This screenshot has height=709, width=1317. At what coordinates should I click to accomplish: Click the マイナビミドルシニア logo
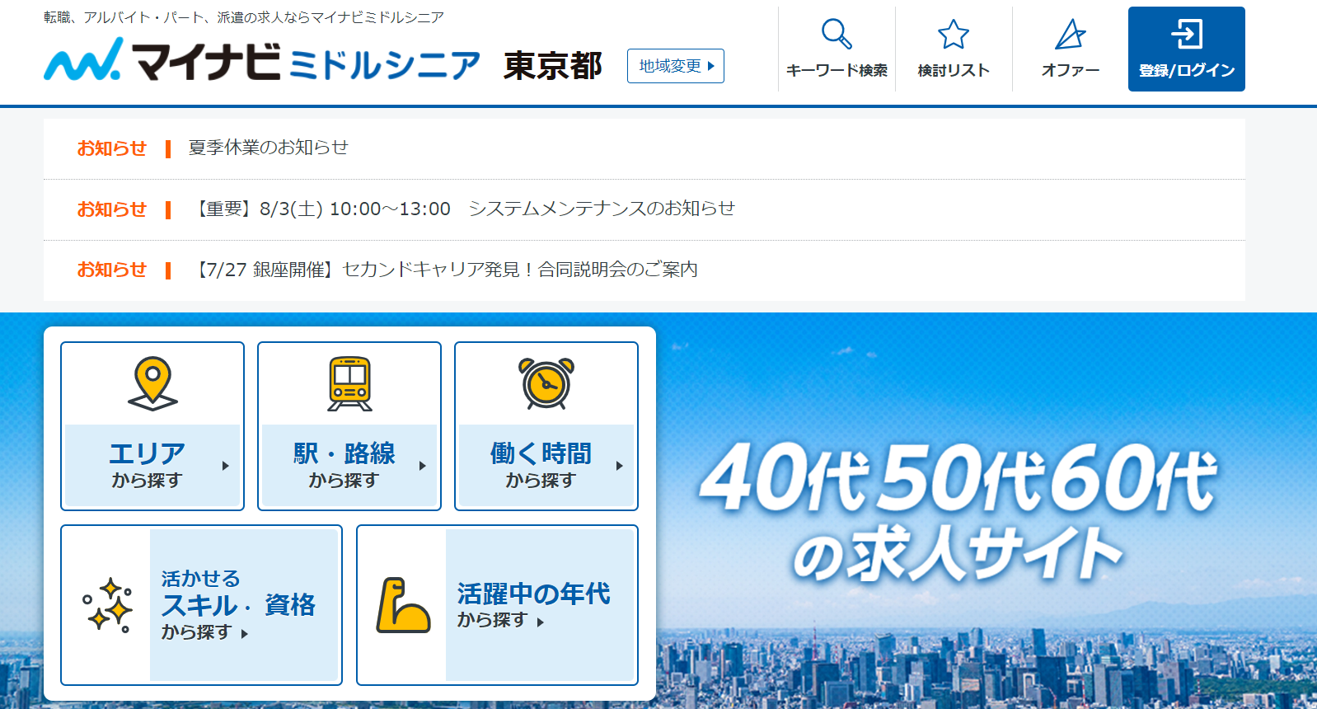pyautogui.click(x=262, y=62)
